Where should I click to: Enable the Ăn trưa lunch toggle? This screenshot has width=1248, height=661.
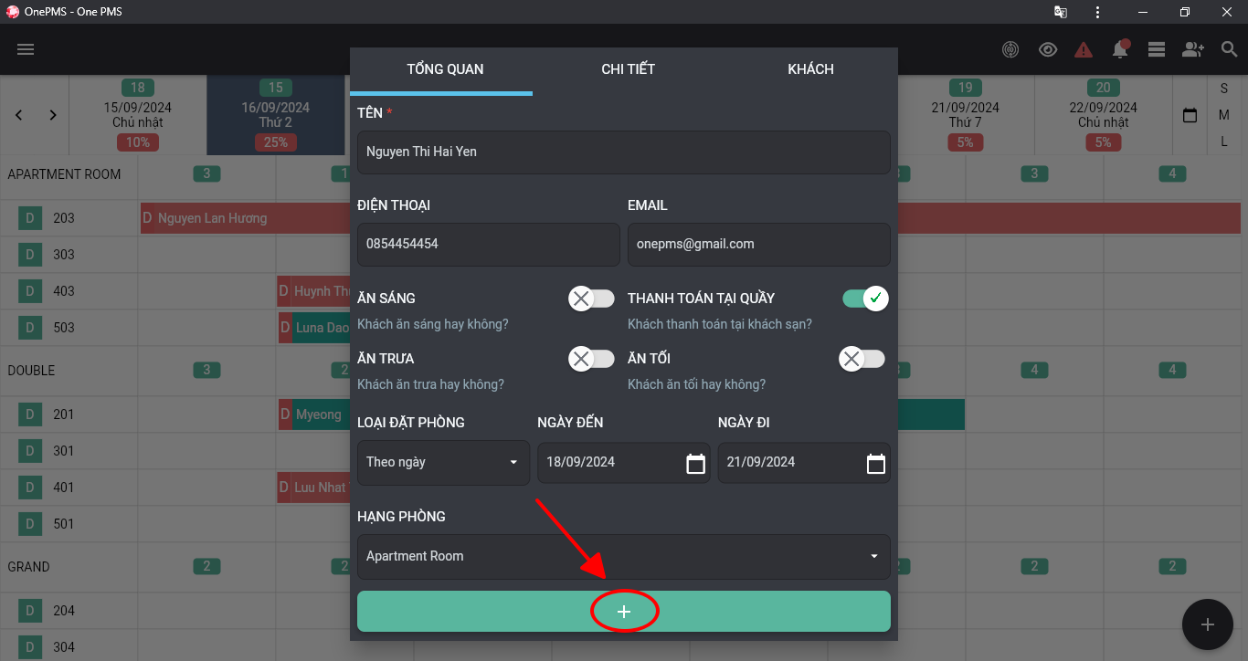(592, 359)
